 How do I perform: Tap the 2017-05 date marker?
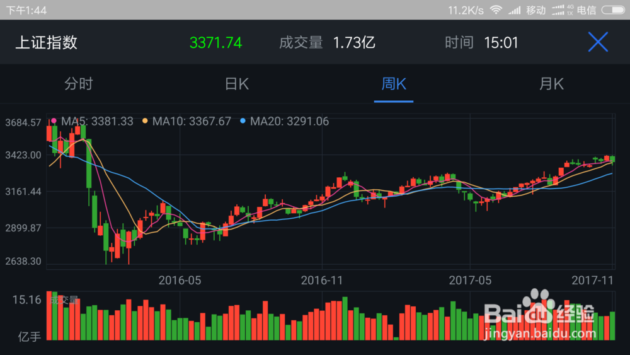tap(470, 280)
